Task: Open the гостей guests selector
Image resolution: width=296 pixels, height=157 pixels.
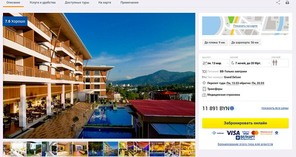Action: 280,63
